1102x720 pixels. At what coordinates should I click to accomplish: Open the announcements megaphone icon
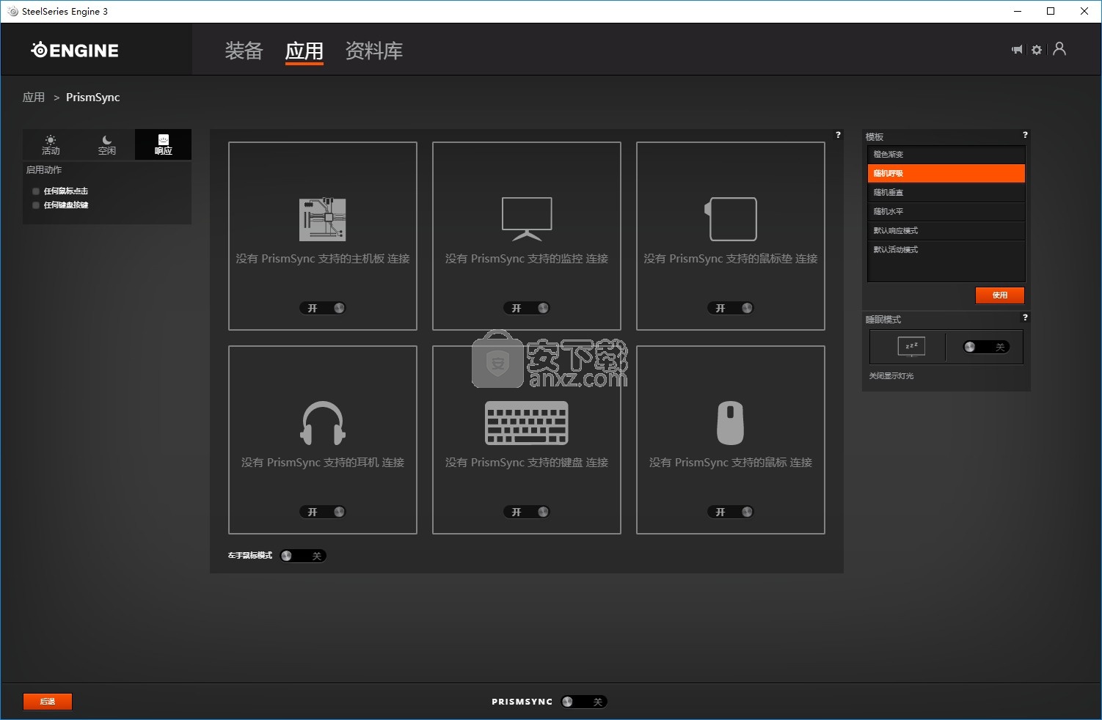(1017, 50)
